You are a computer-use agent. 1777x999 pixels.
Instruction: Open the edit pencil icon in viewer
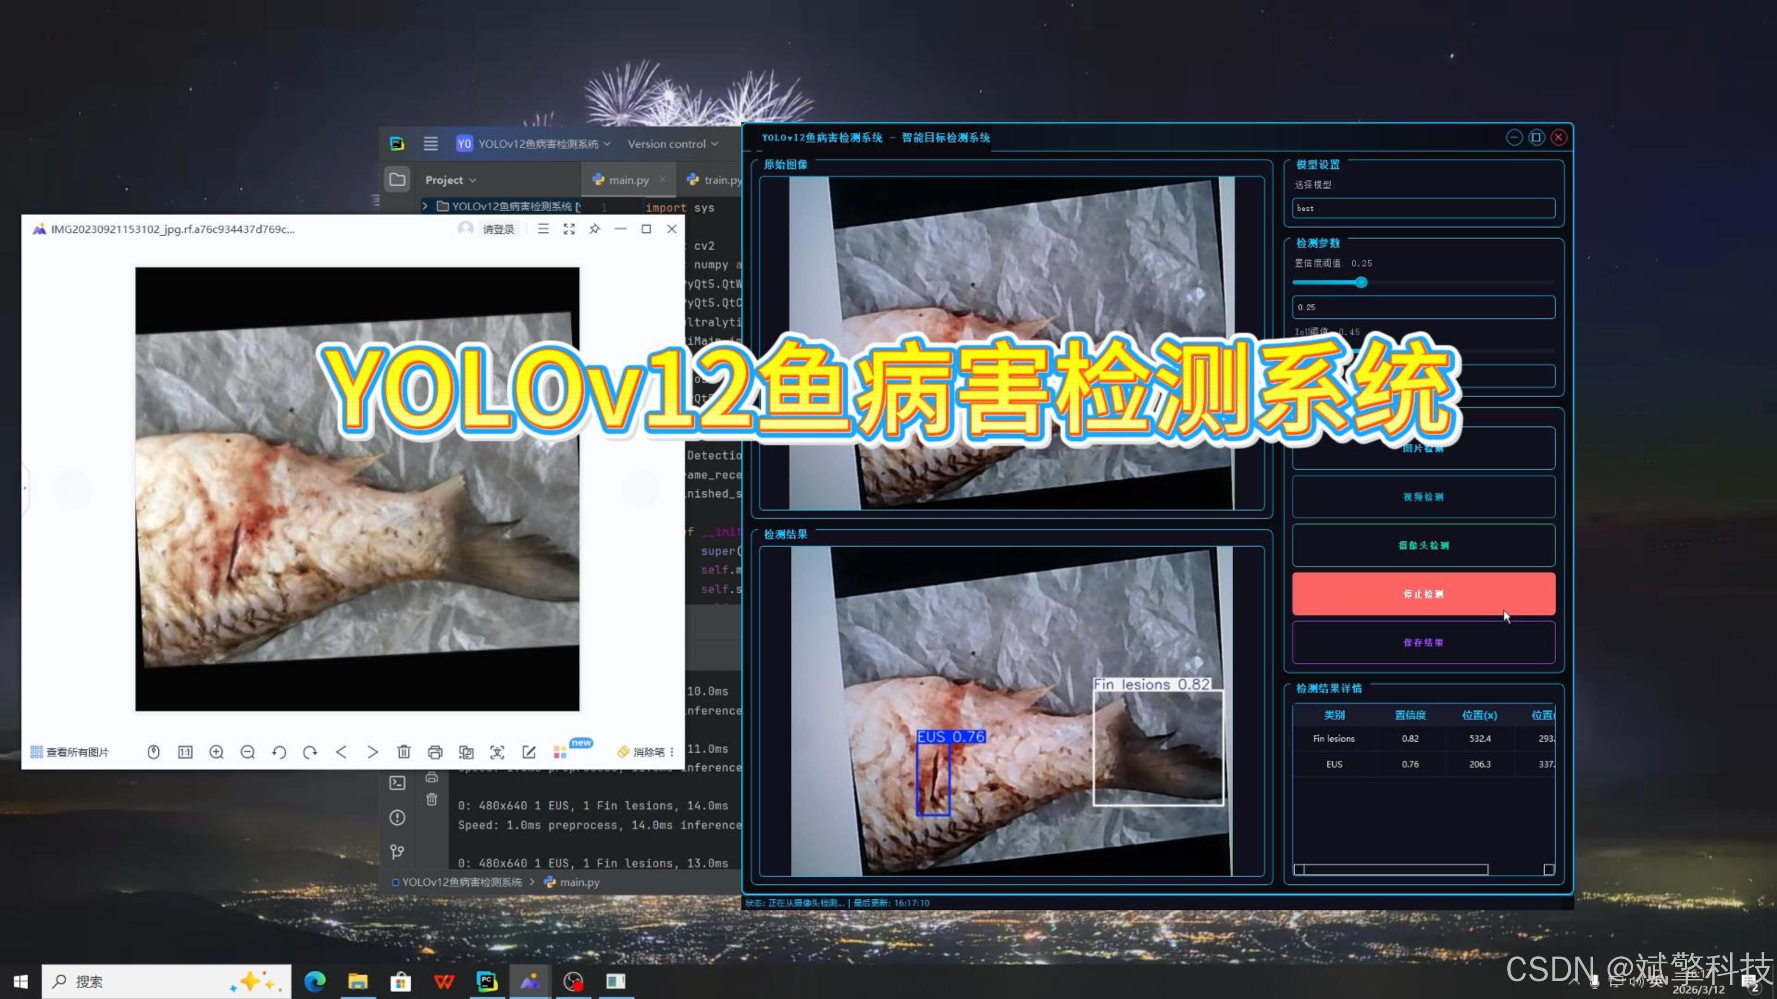pyautogui.click(x=528, y=752)
